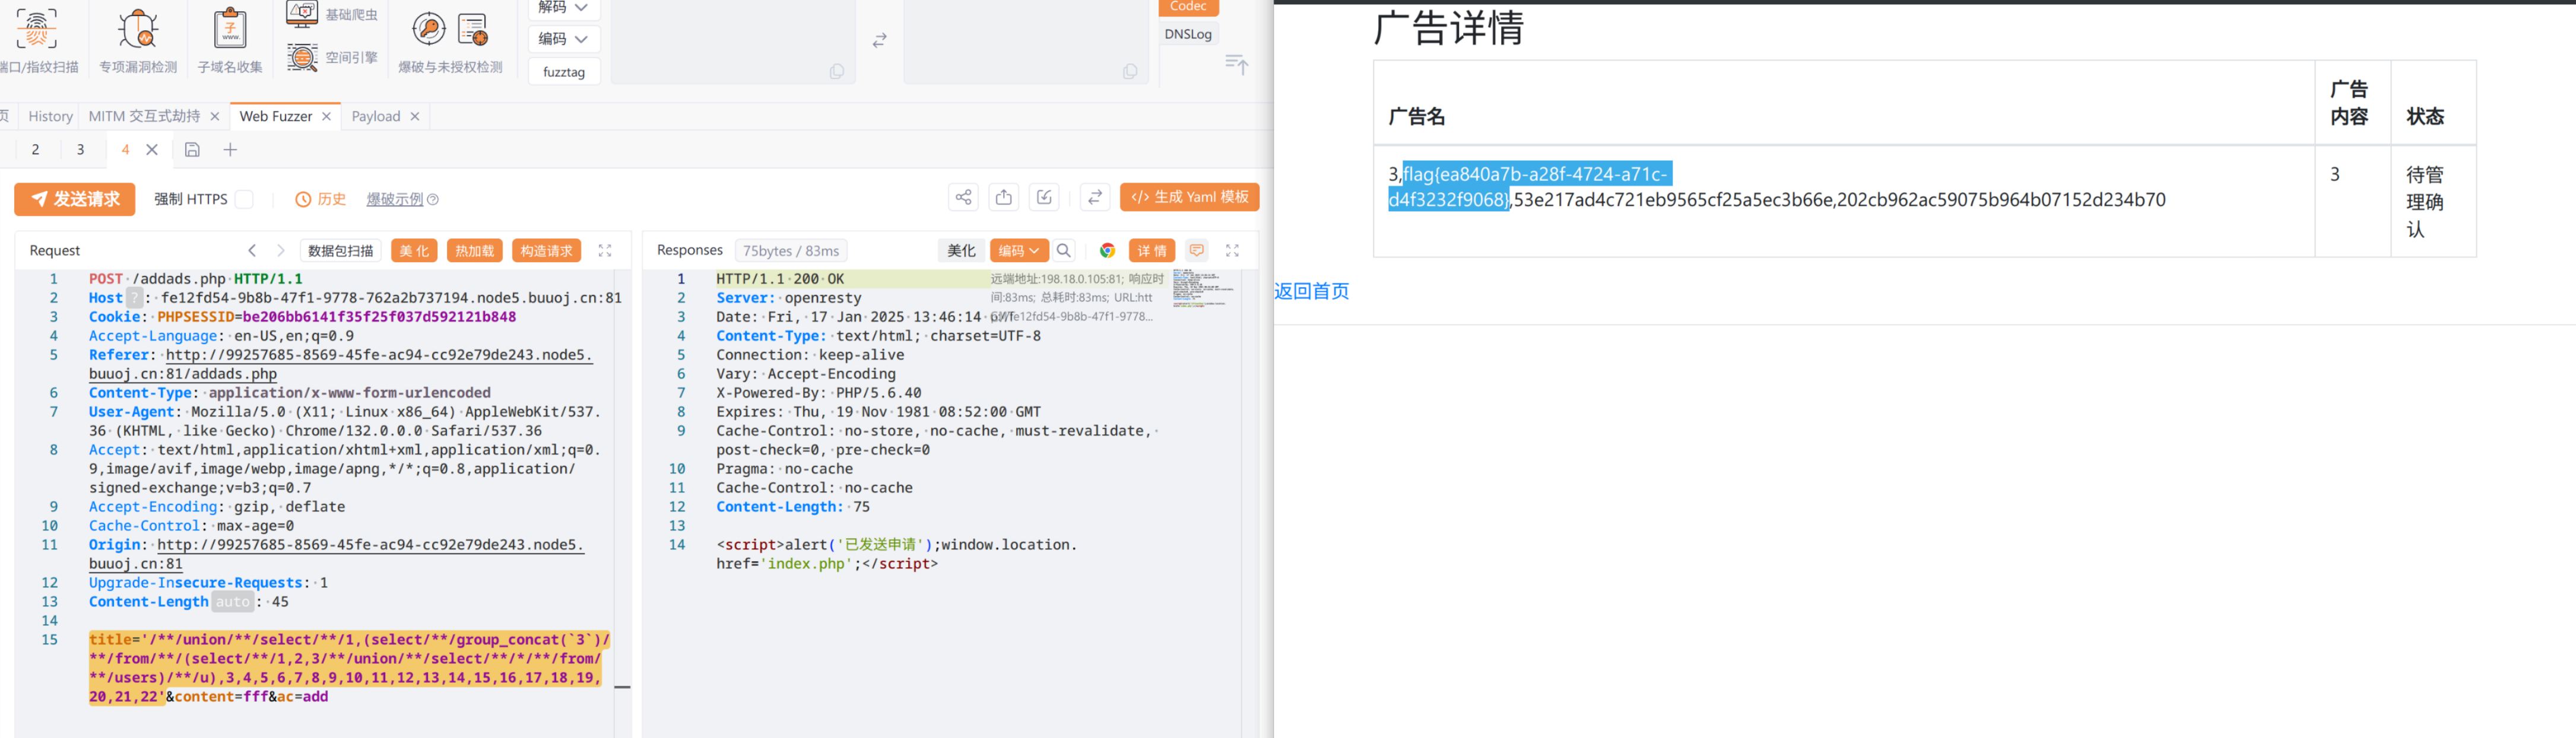Open the help icon next to 爆破示例

[x=433, y=199]
